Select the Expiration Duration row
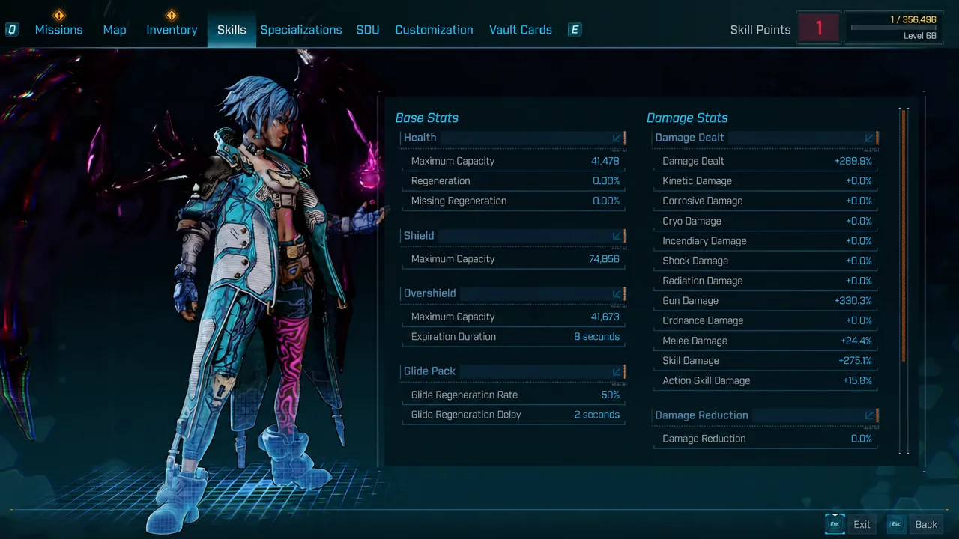This screenshot has height=539, width=959. click(x=514, y=337)
